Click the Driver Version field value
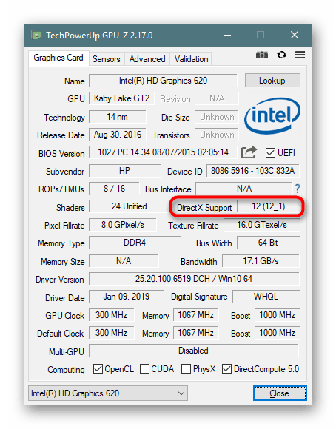 pos(194,279)
